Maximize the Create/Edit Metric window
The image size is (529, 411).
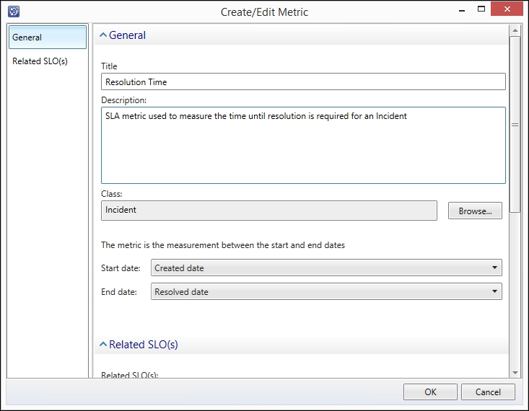tap(481, 9)
